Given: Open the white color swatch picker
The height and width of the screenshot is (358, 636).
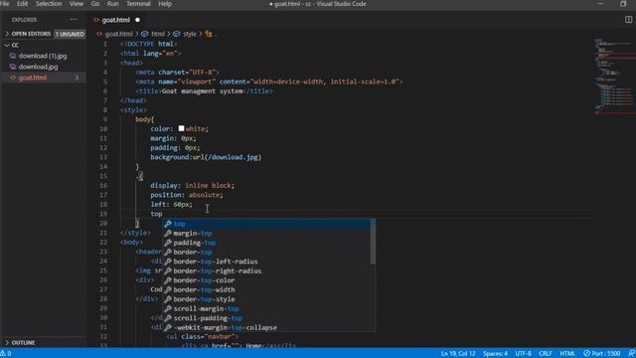Looking at the screenshot, I should pos(181,128).
